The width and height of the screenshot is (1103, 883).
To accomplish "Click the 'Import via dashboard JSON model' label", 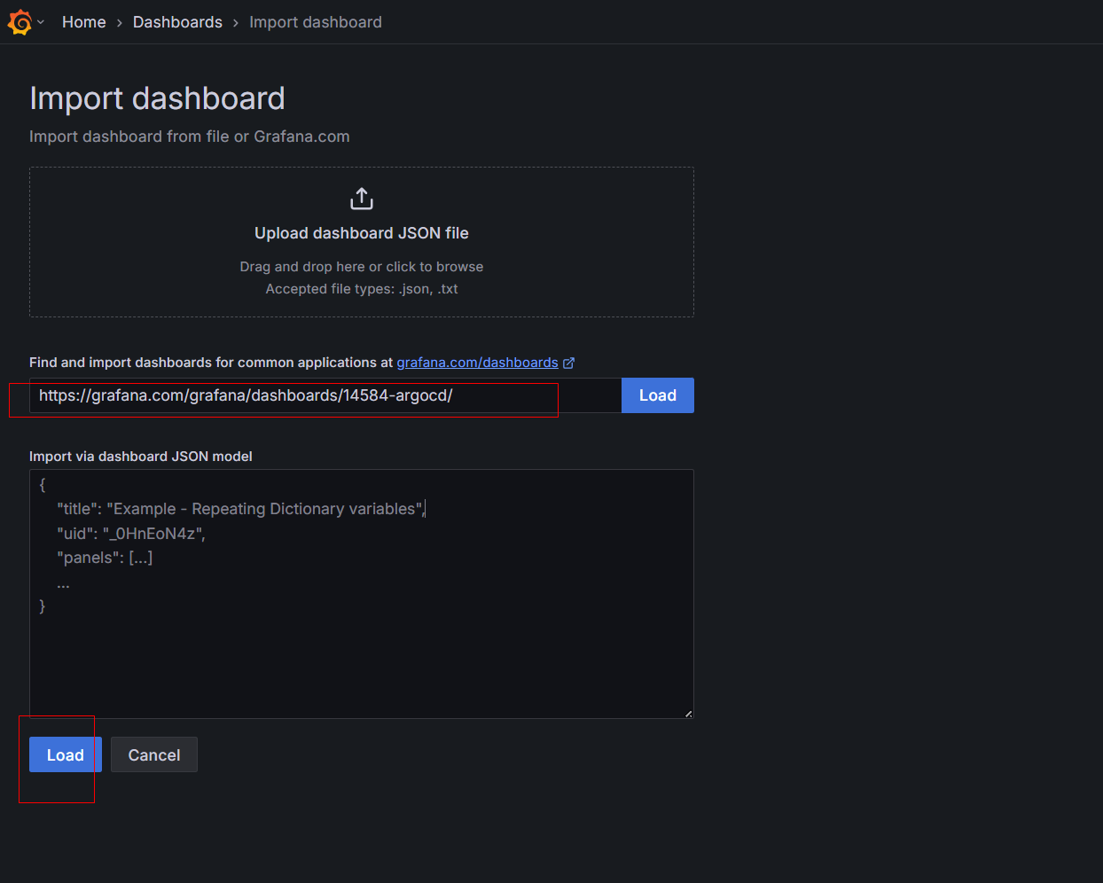I will 141,457.
